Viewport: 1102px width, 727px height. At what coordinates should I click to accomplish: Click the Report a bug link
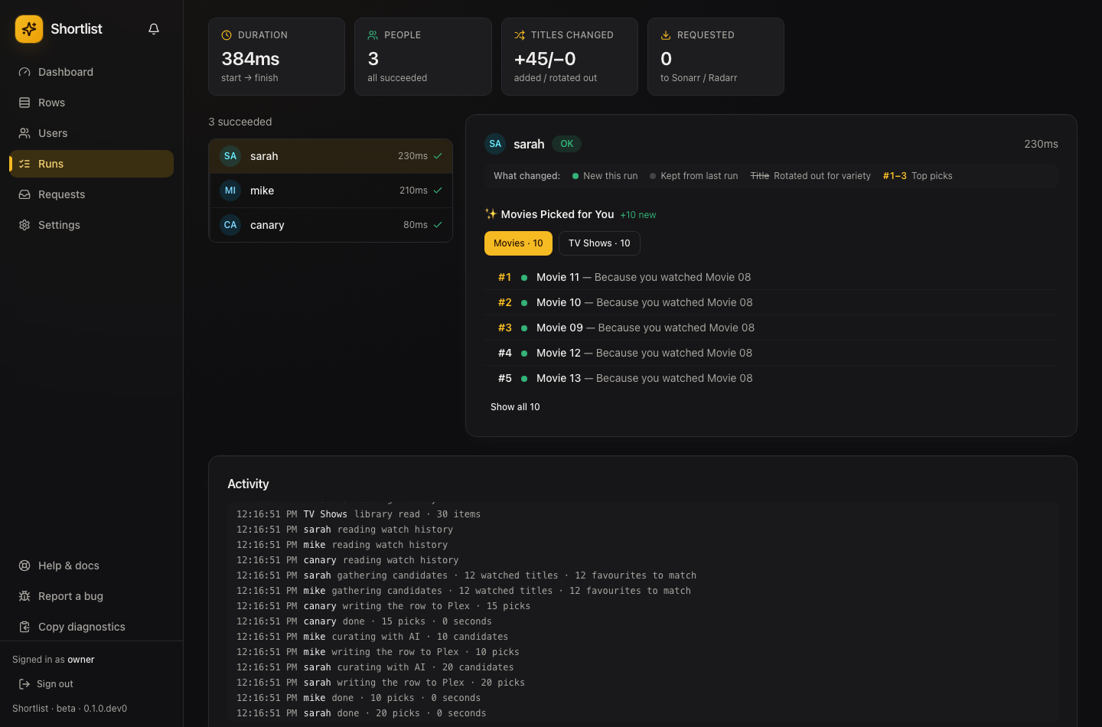click(92, 596)
